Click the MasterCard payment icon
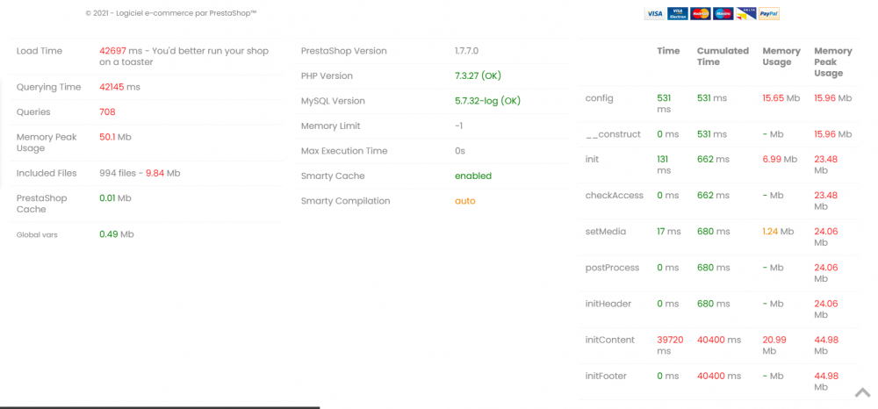Image resolution: width=878 pixels, height=409 pixels. [x=700, y=14]
